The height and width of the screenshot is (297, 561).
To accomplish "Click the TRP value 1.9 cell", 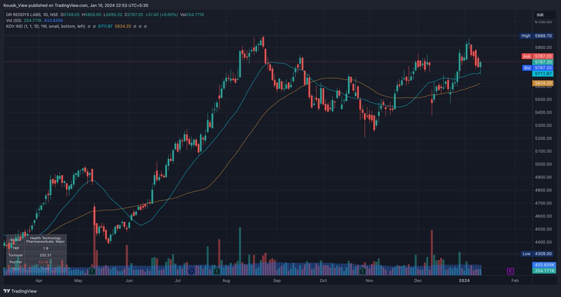I will tap(45, 248).
